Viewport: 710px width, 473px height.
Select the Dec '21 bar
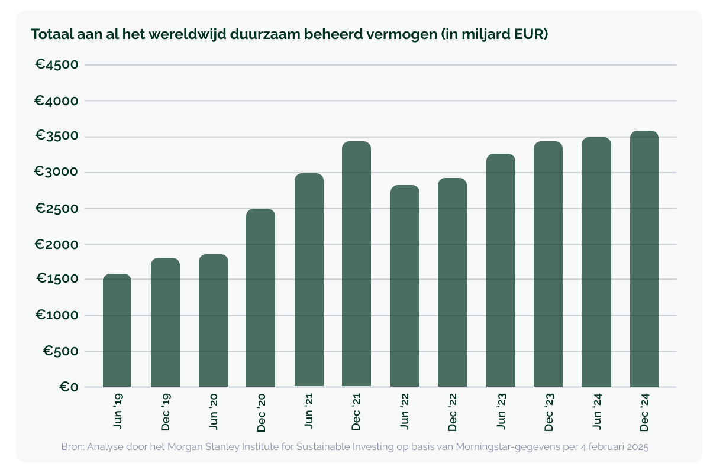357,264
